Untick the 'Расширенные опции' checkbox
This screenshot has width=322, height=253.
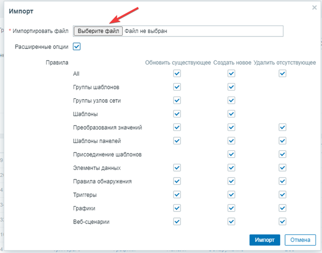point(76,46)
